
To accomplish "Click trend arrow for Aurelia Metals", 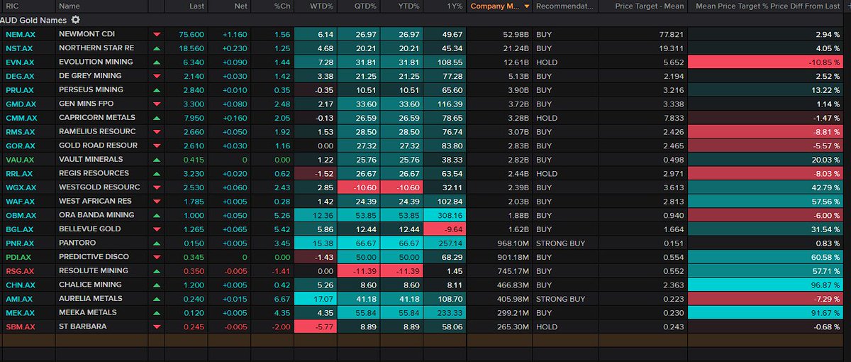I will tap(157, 299).
